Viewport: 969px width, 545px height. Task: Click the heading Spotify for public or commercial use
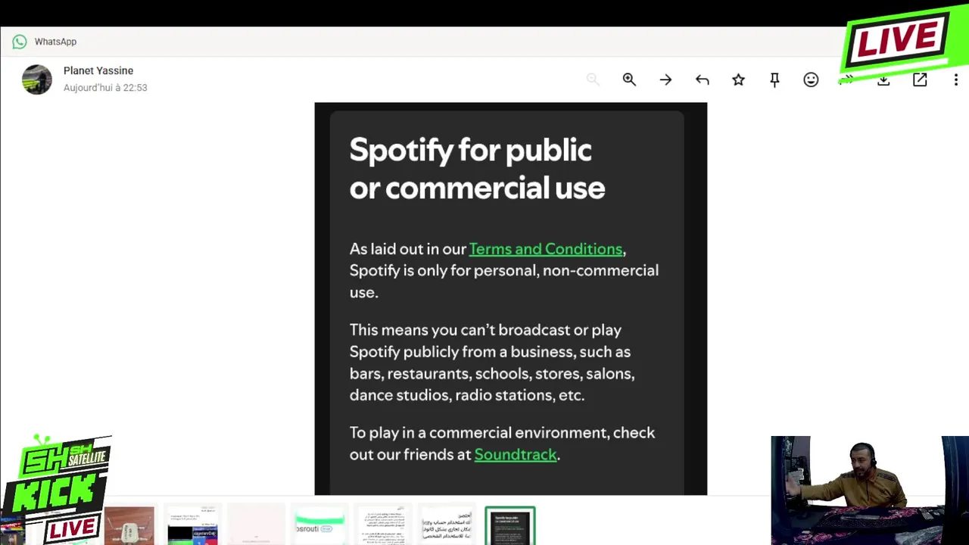pyautogui.click(x=477, y=169)
